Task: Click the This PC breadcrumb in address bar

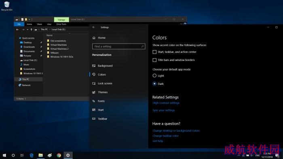Action: click(x=44, y=29)
